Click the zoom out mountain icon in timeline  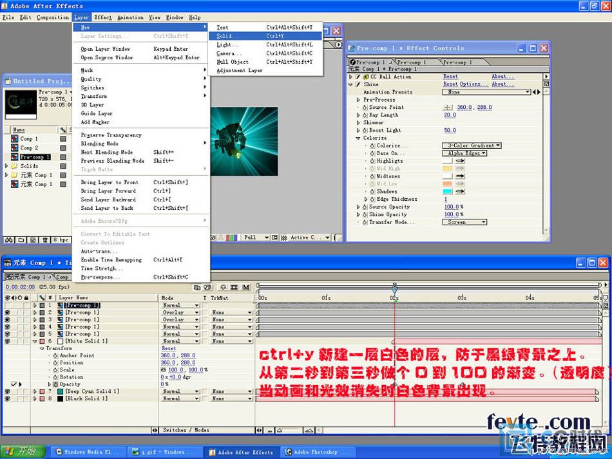(269, 430)
